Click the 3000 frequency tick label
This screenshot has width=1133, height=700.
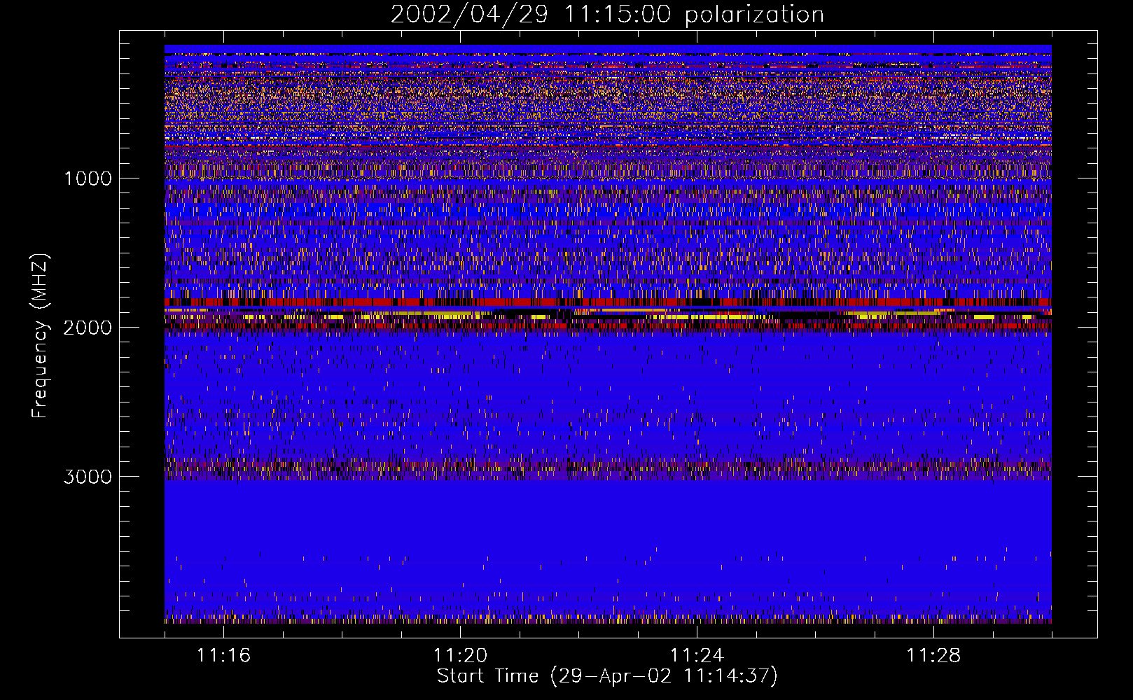(x=88, y=477)
